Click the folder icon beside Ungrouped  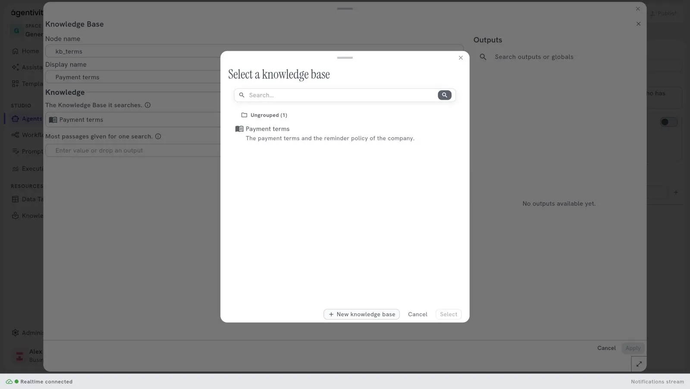244,115
